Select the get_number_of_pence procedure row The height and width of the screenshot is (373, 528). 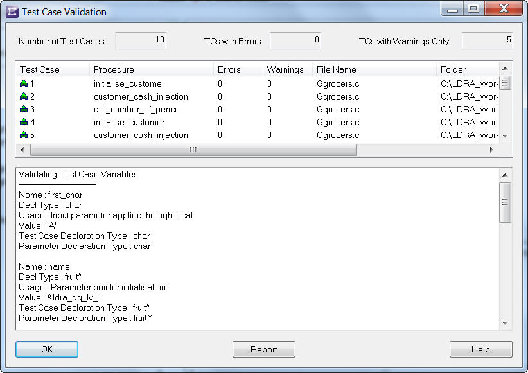tap(136, 109)
